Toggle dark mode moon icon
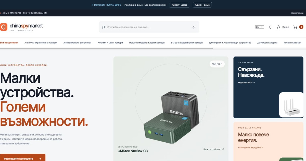The image size is (306, 161). point(270,27)
